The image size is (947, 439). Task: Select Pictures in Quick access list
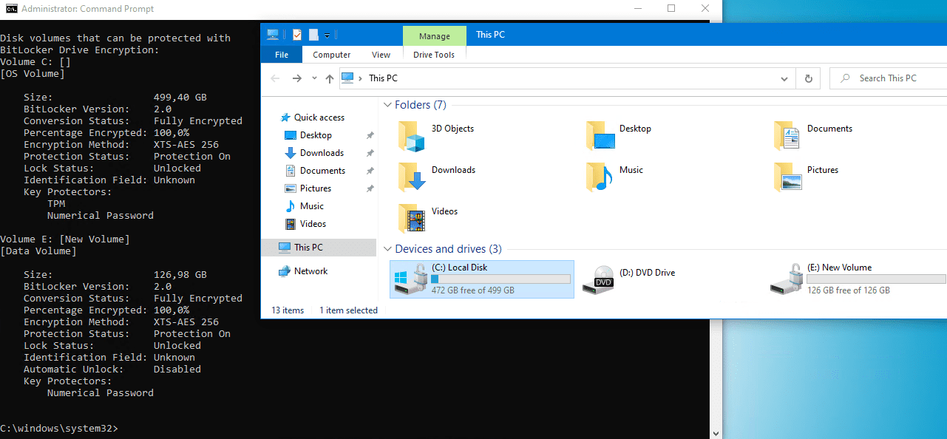coord(316,188)
